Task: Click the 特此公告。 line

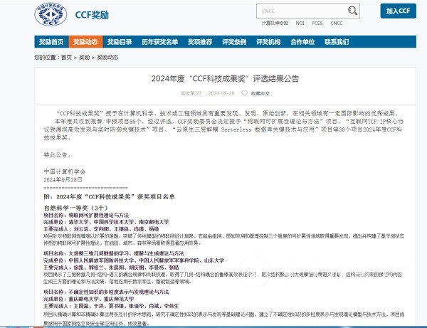Action: pos(57,155)
